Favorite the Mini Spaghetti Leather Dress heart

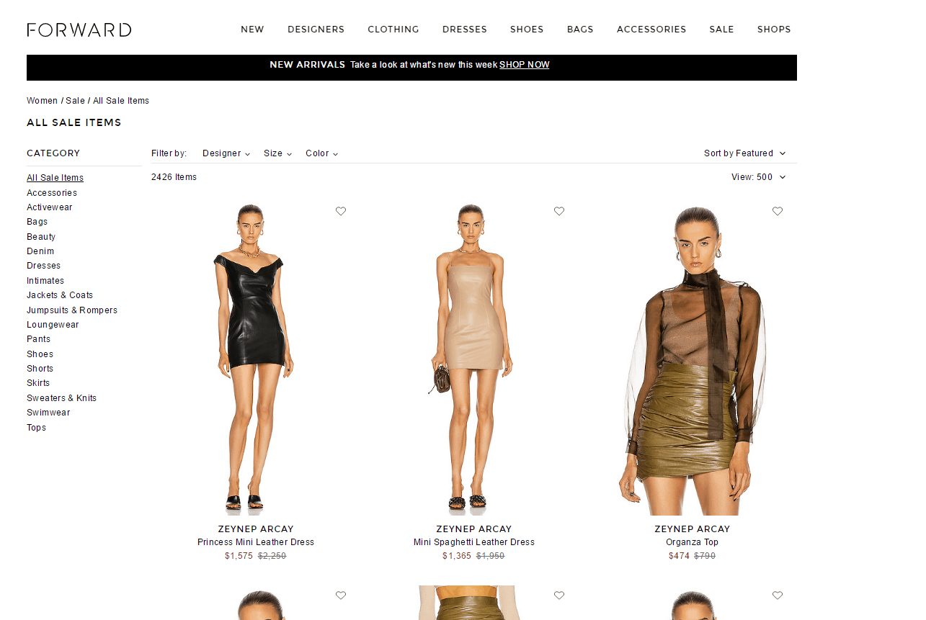tap(559, 211)
